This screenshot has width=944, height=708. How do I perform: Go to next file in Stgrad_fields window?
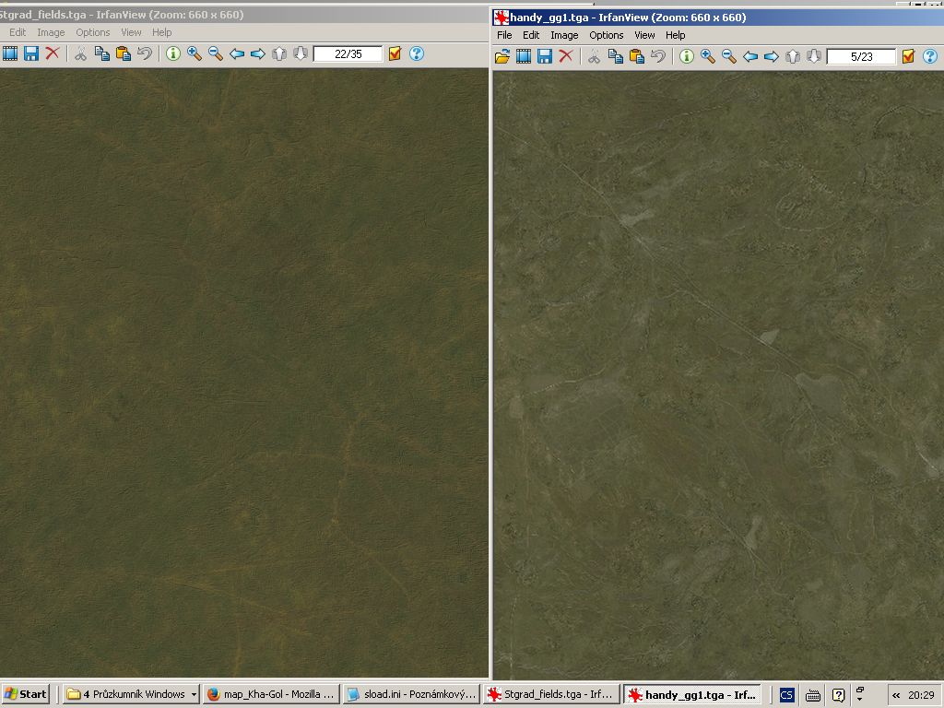[258, 53]
